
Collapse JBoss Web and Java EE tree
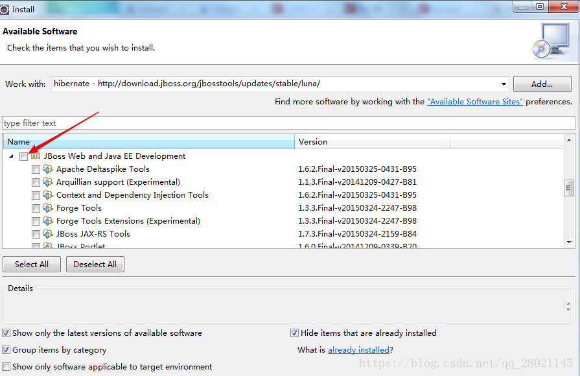[x=11, y=156]
